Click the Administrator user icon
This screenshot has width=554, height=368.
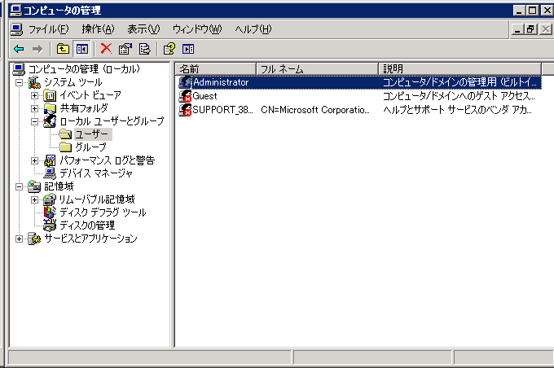click(x=185, y=82)
